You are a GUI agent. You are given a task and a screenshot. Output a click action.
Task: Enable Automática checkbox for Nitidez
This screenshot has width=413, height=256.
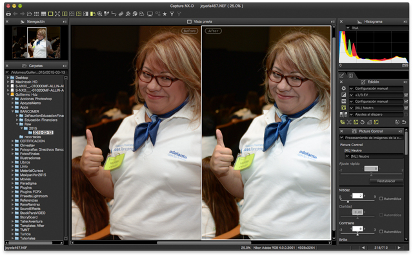click(x=381, y=198)
